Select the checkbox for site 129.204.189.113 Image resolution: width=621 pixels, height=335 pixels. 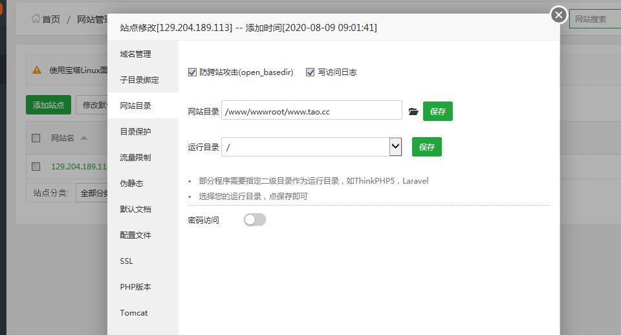tap(36, 166)
